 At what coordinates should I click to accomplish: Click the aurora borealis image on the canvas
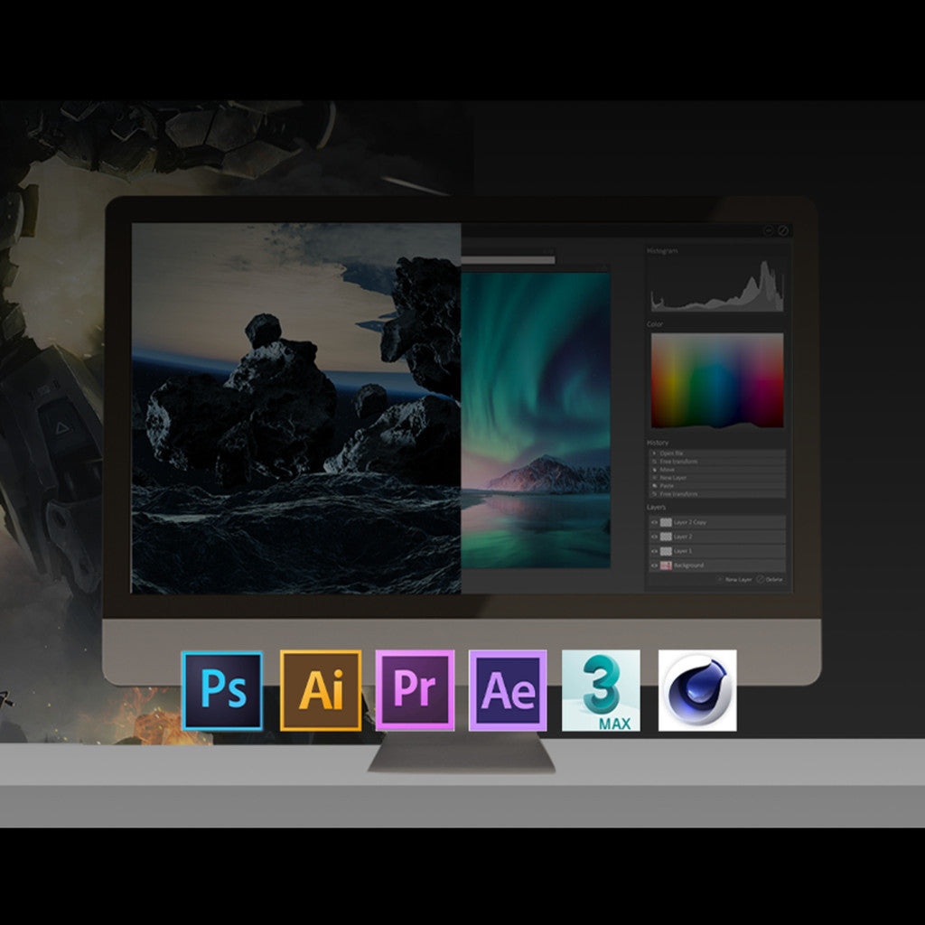click(535, 420)
